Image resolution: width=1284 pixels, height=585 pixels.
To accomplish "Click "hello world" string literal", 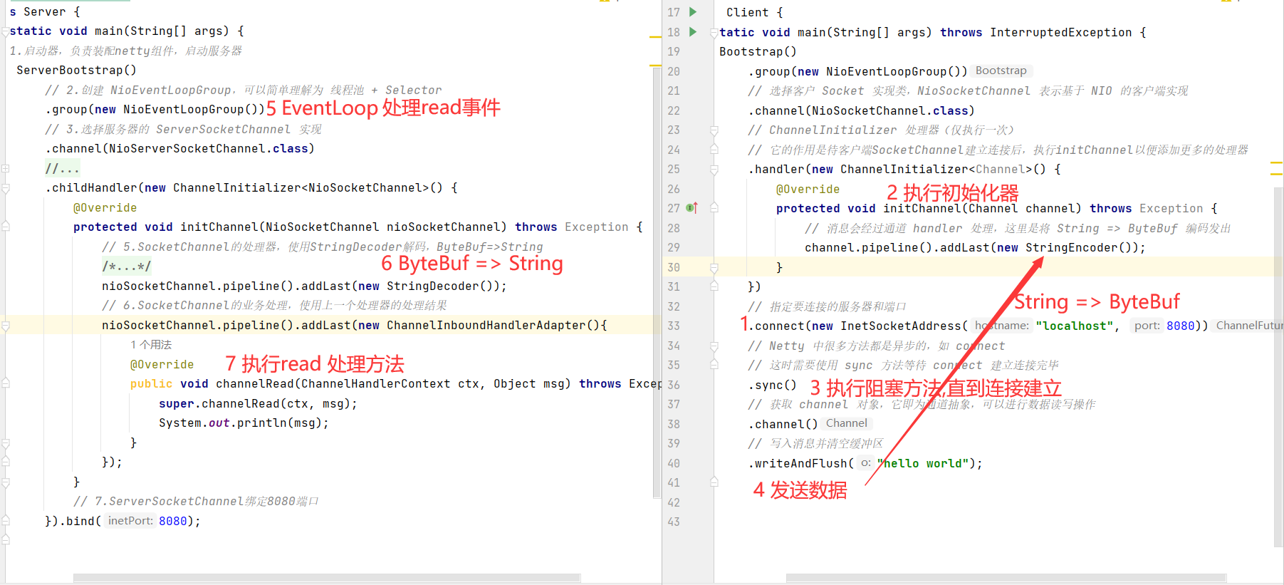I will (x=922, y=463).
